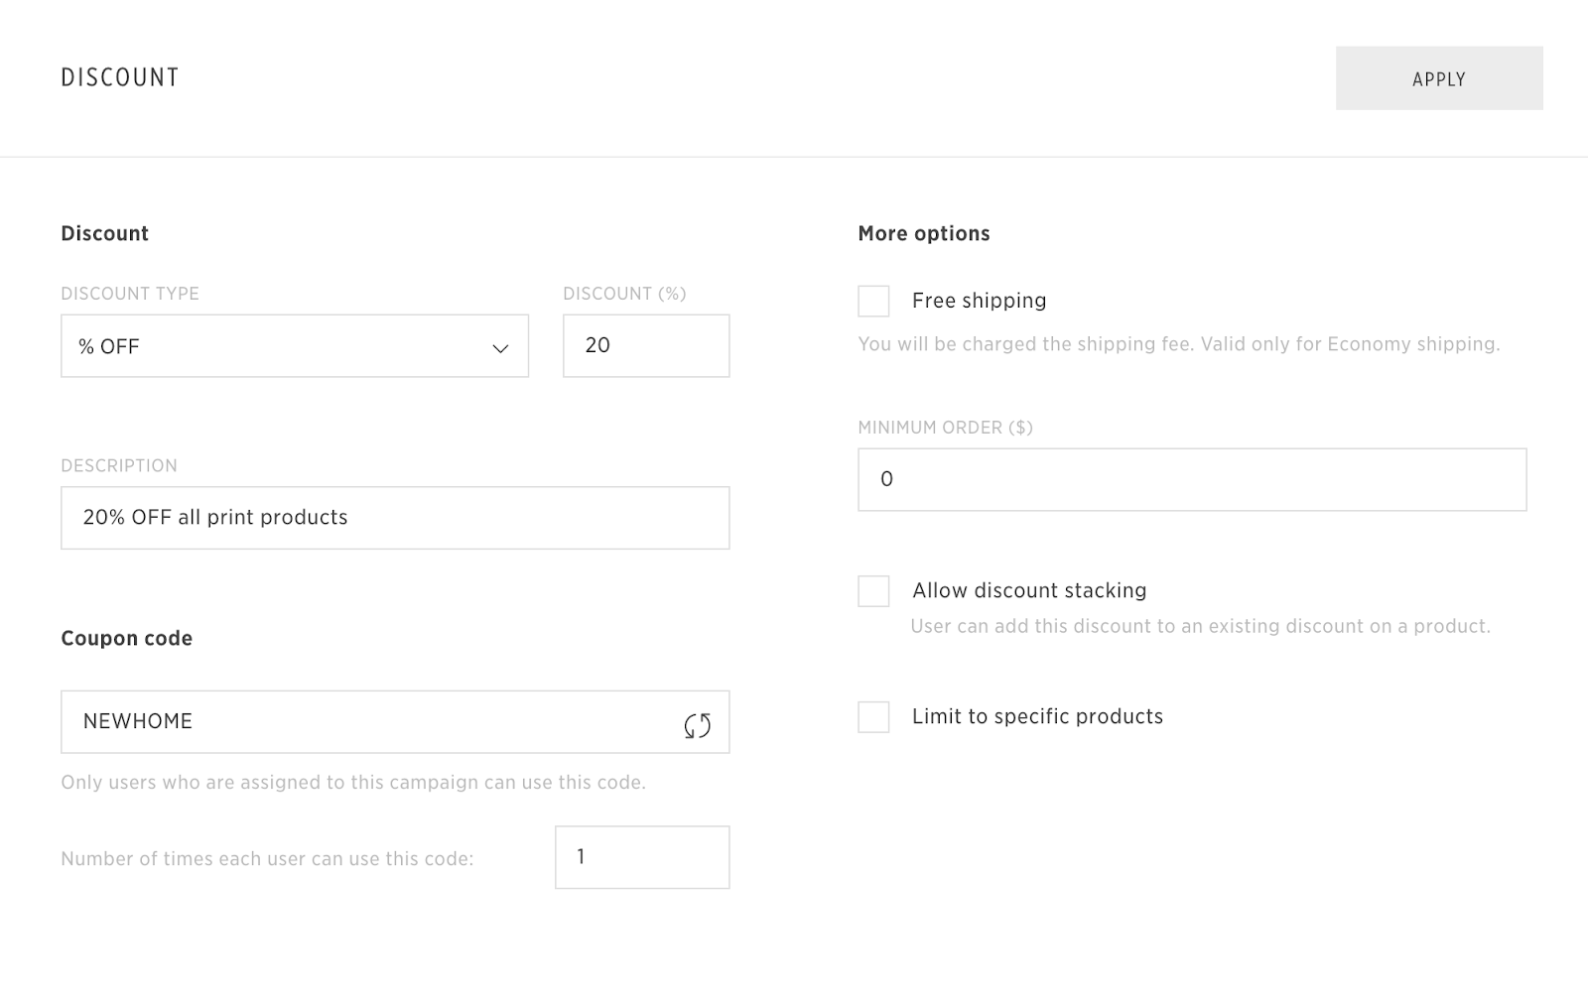This screenshot has height=1004, width=1588.
Task: Click the 'Allow discount stacking' label text
Action: 1029,590
